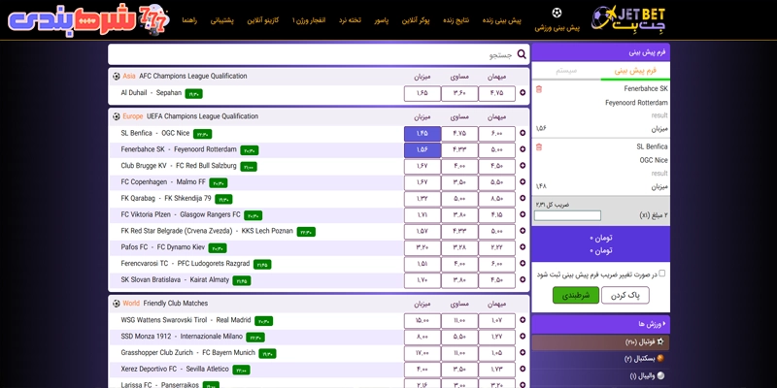Open انفجار ورژن ۱ menu item

tap(309, 20)
